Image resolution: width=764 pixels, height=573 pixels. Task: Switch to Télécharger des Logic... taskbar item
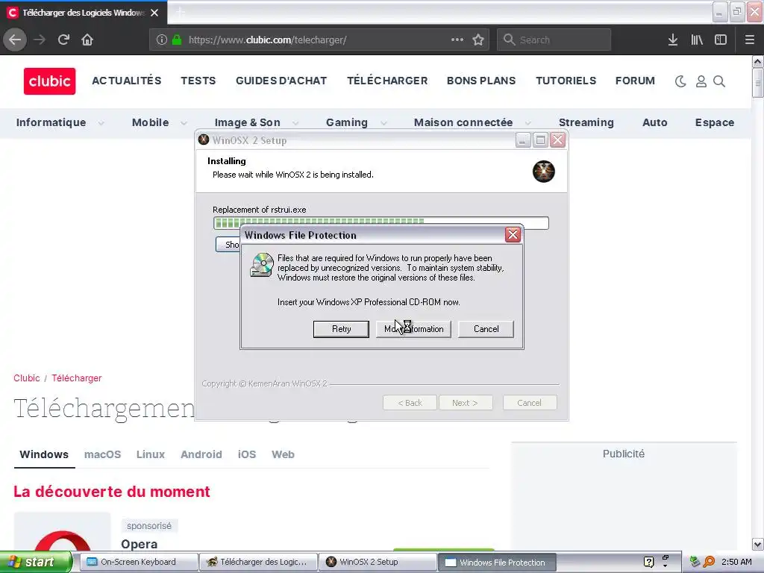258,562
